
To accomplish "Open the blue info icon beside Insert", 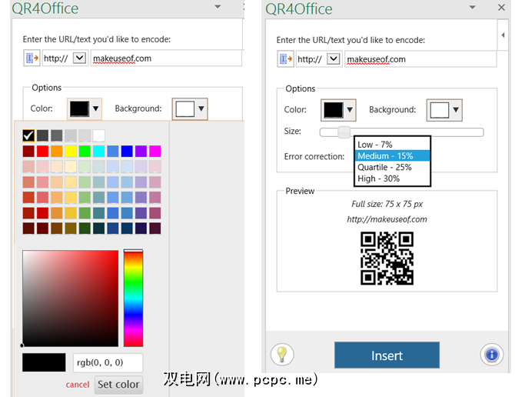I will point(491,354).
